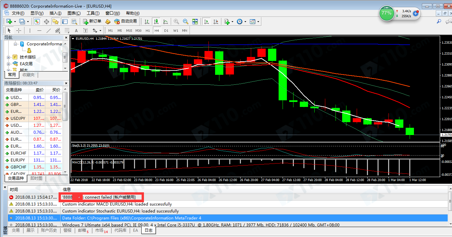
Task: Click the 新订单 new order button
Action: [92, 21]
